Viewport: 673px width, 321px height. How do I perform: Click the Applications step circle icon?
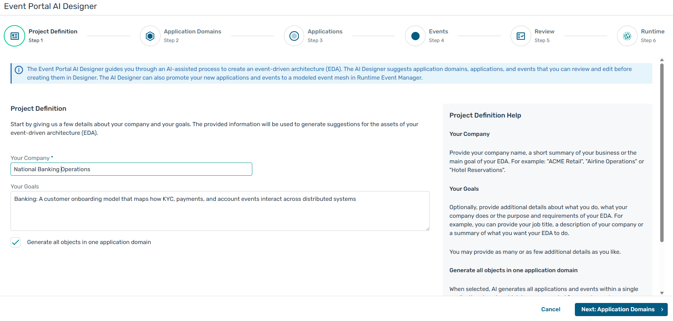point(294,36)
